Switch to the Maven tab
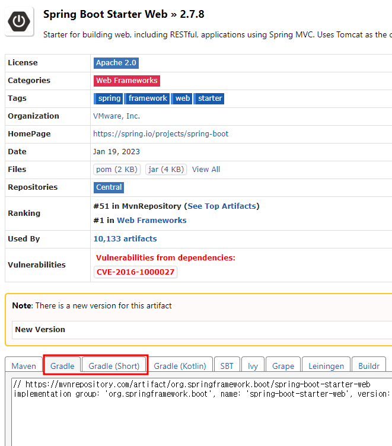The width and height of the screenshot is (392, 446). pyautogui.click(x=24, y=366)
